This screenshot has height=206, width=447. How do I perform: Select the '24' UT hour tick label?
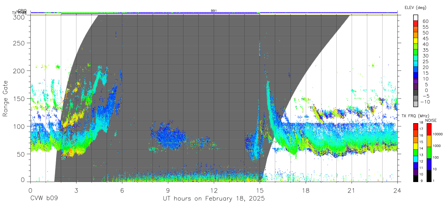pyautogui.click(x=397, y=190)
